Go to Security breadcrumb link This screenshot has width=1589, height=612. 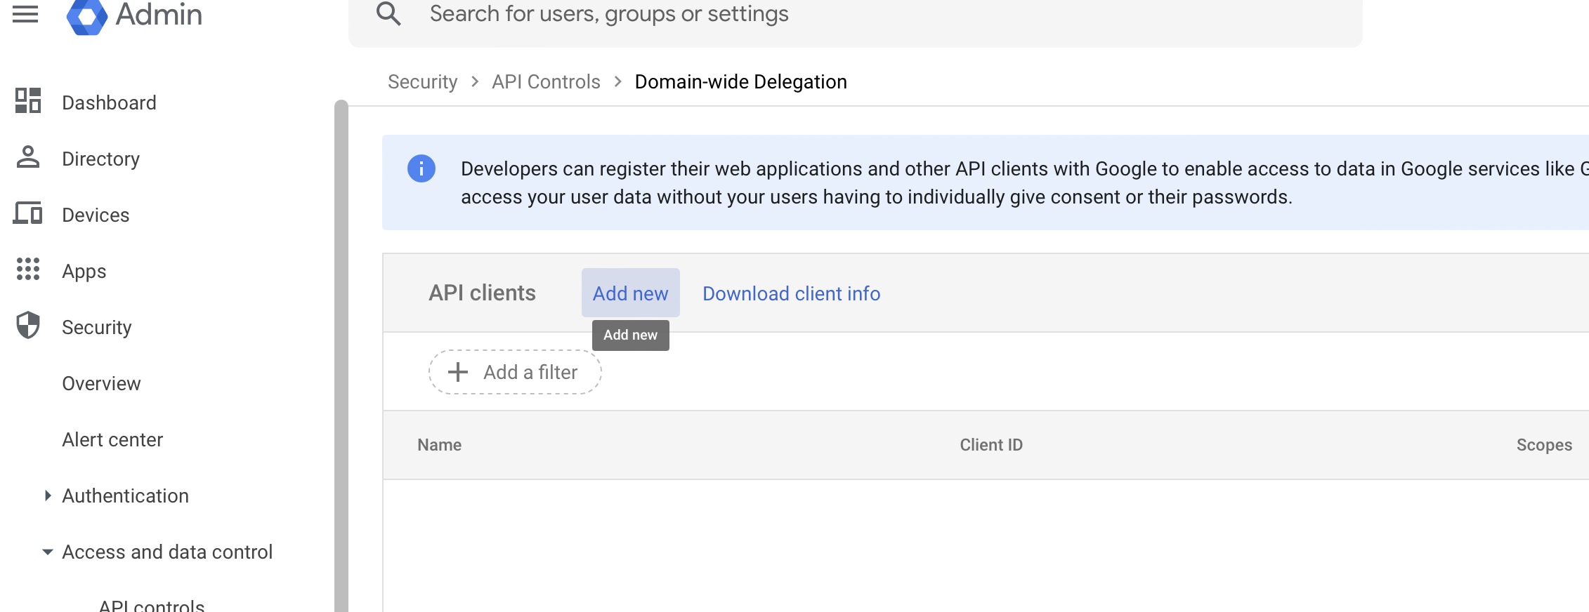(422, 81)
